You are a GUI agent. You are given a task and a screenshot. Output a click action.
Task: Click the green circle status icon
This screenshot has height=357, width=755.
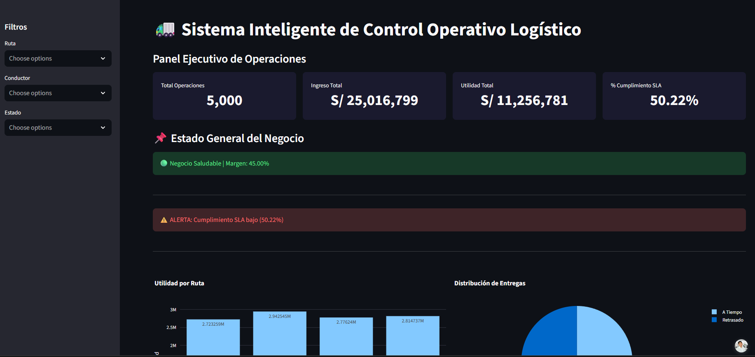click(164, 163)
